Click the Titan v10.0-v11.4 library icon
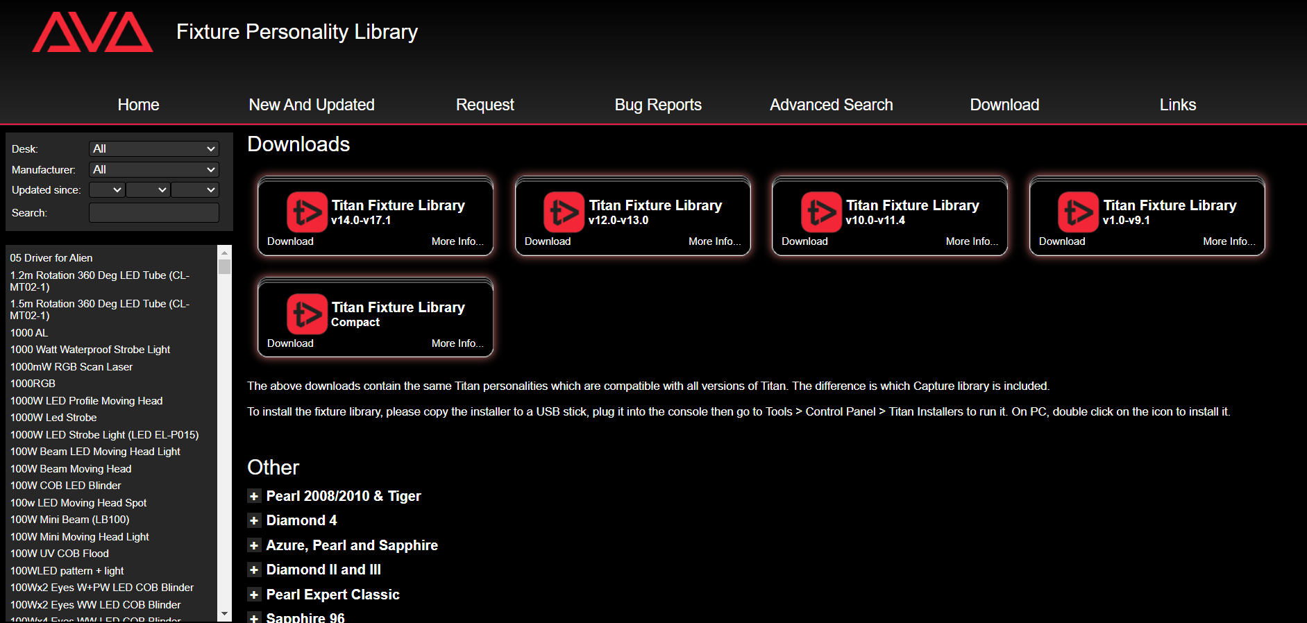 [821, 212]
